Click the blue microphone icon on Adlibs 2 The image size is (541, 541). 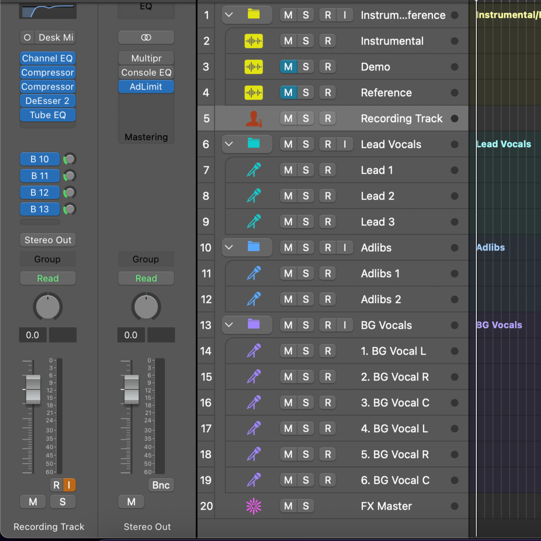coord(253,299)
